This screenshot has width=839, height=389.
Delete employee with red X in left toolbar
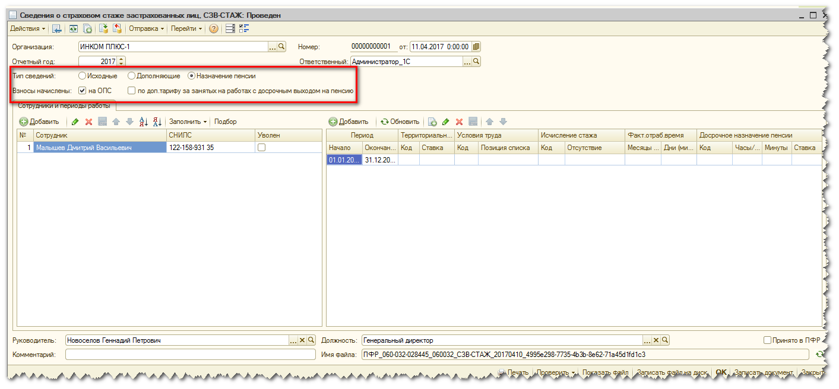[88, 122]
